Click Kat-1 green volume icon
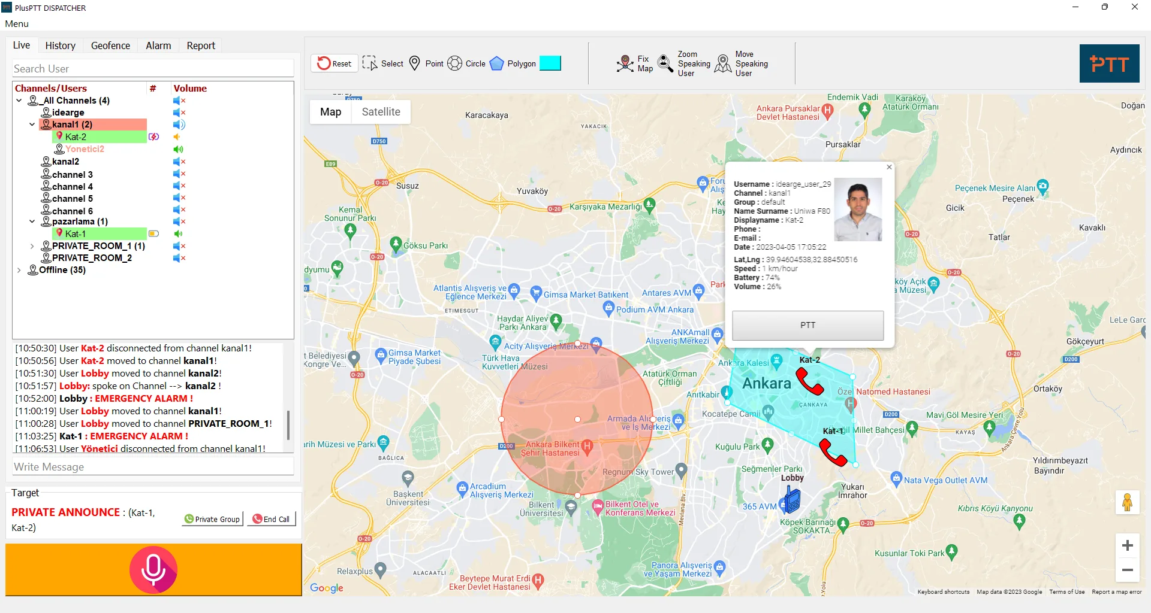Screen dimensions: 1151x613 [178, 234]
